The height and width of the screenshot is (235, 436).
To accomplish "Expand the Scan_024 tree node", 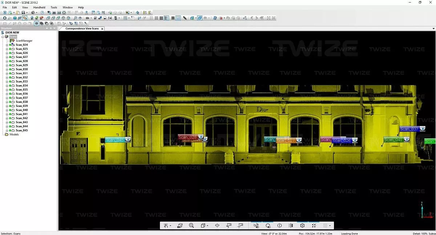I will pos(7,45).
